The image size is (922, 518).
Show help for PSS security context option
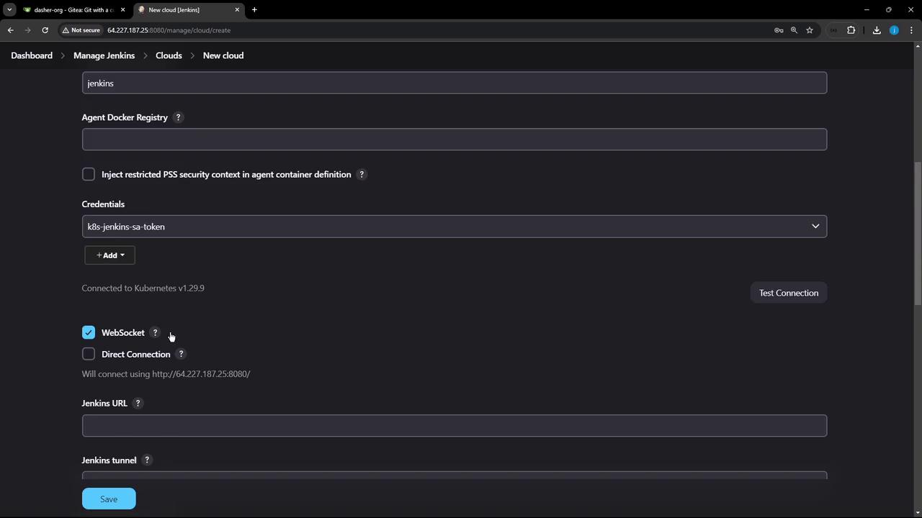362,174
